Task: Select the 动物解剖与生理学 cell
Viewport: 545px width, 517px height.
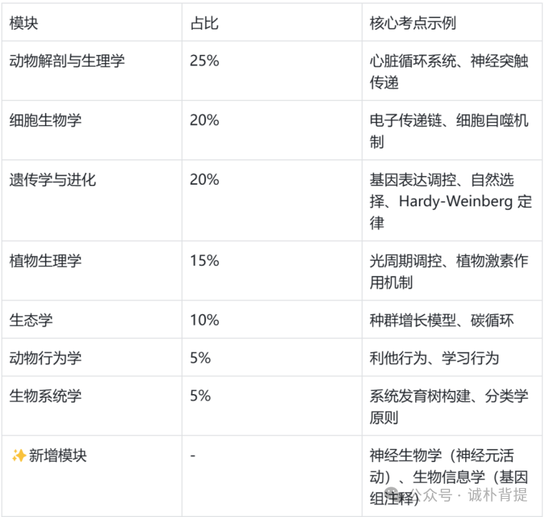Action: pyautogui.click(x=67, y=61)
